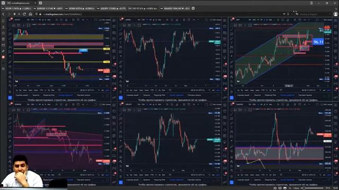The width and height of the screenshot is (339, 190).
Task: Go back to the previous page
Action: (3, 14)
